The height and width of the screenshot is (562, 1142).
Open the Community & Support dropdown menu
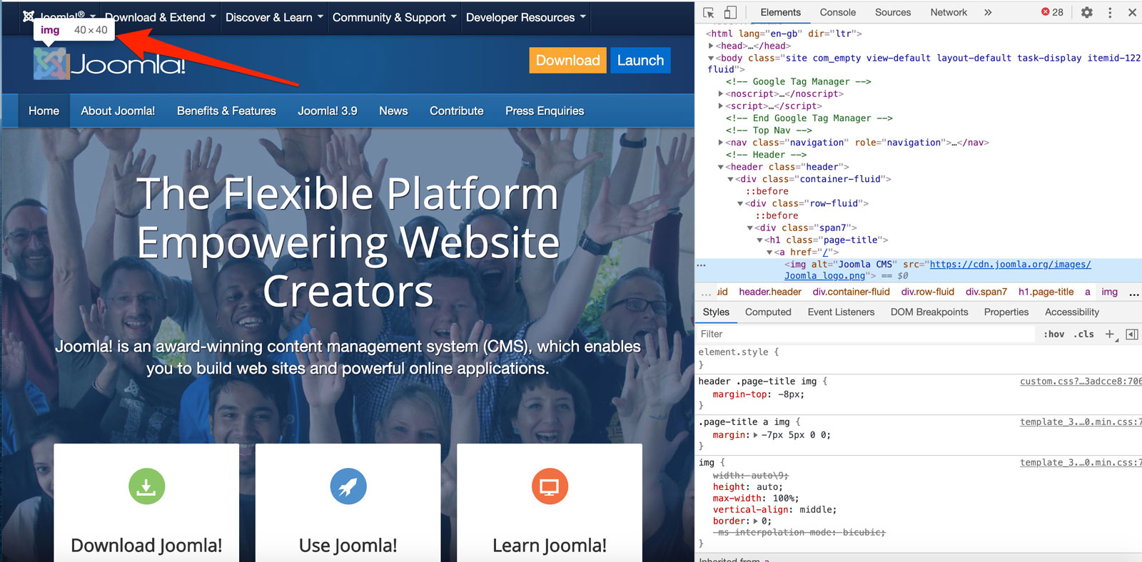point(394,17)
